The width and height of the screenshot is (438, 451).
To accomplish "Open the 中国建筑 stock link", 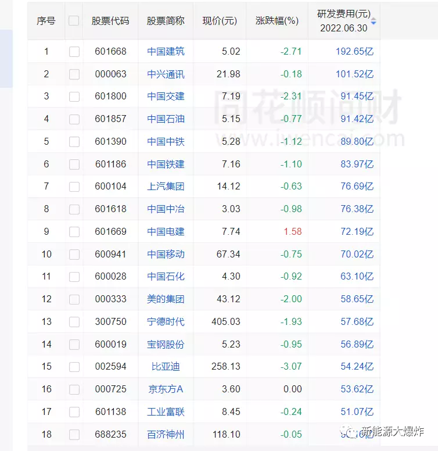I will (166, 52).
